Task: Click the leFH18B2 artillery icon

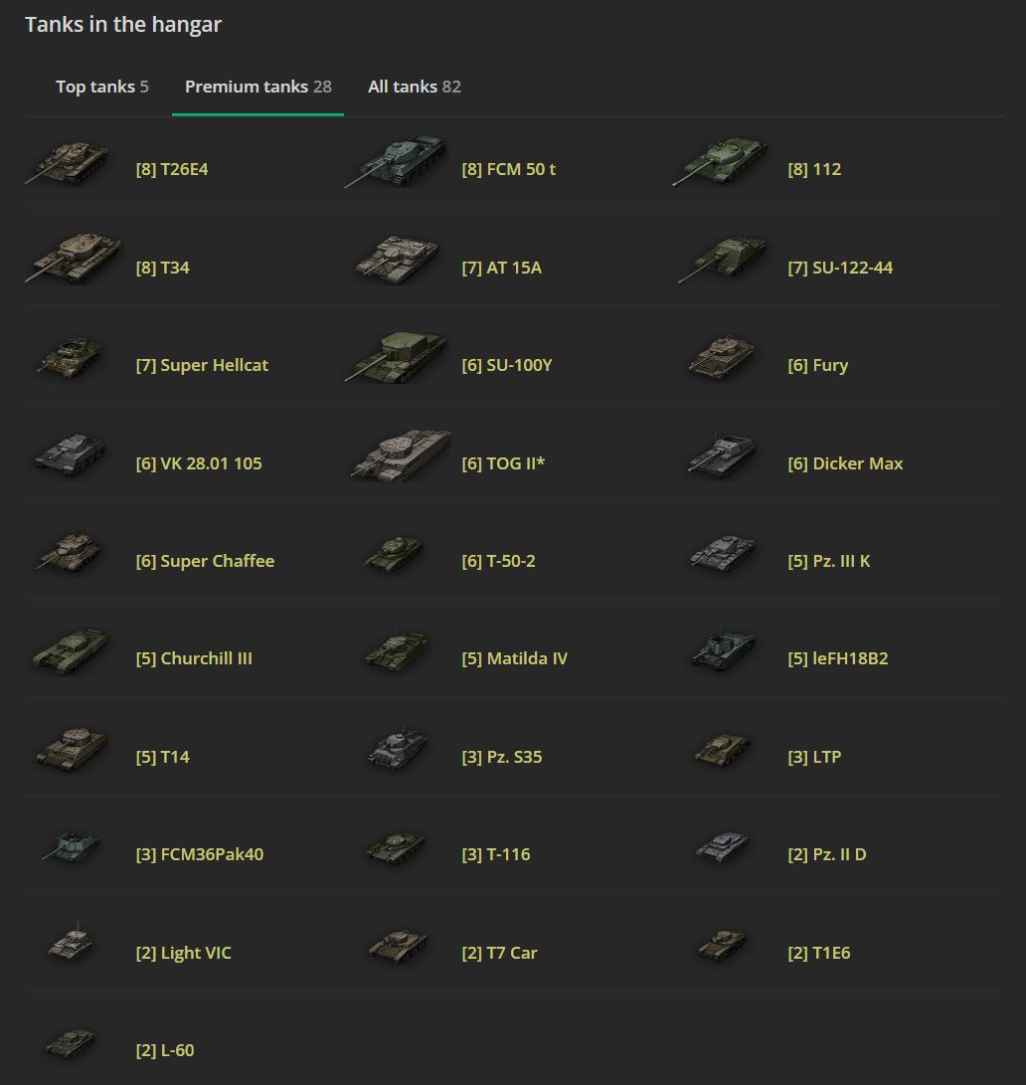Action: (x=724, y=651)
